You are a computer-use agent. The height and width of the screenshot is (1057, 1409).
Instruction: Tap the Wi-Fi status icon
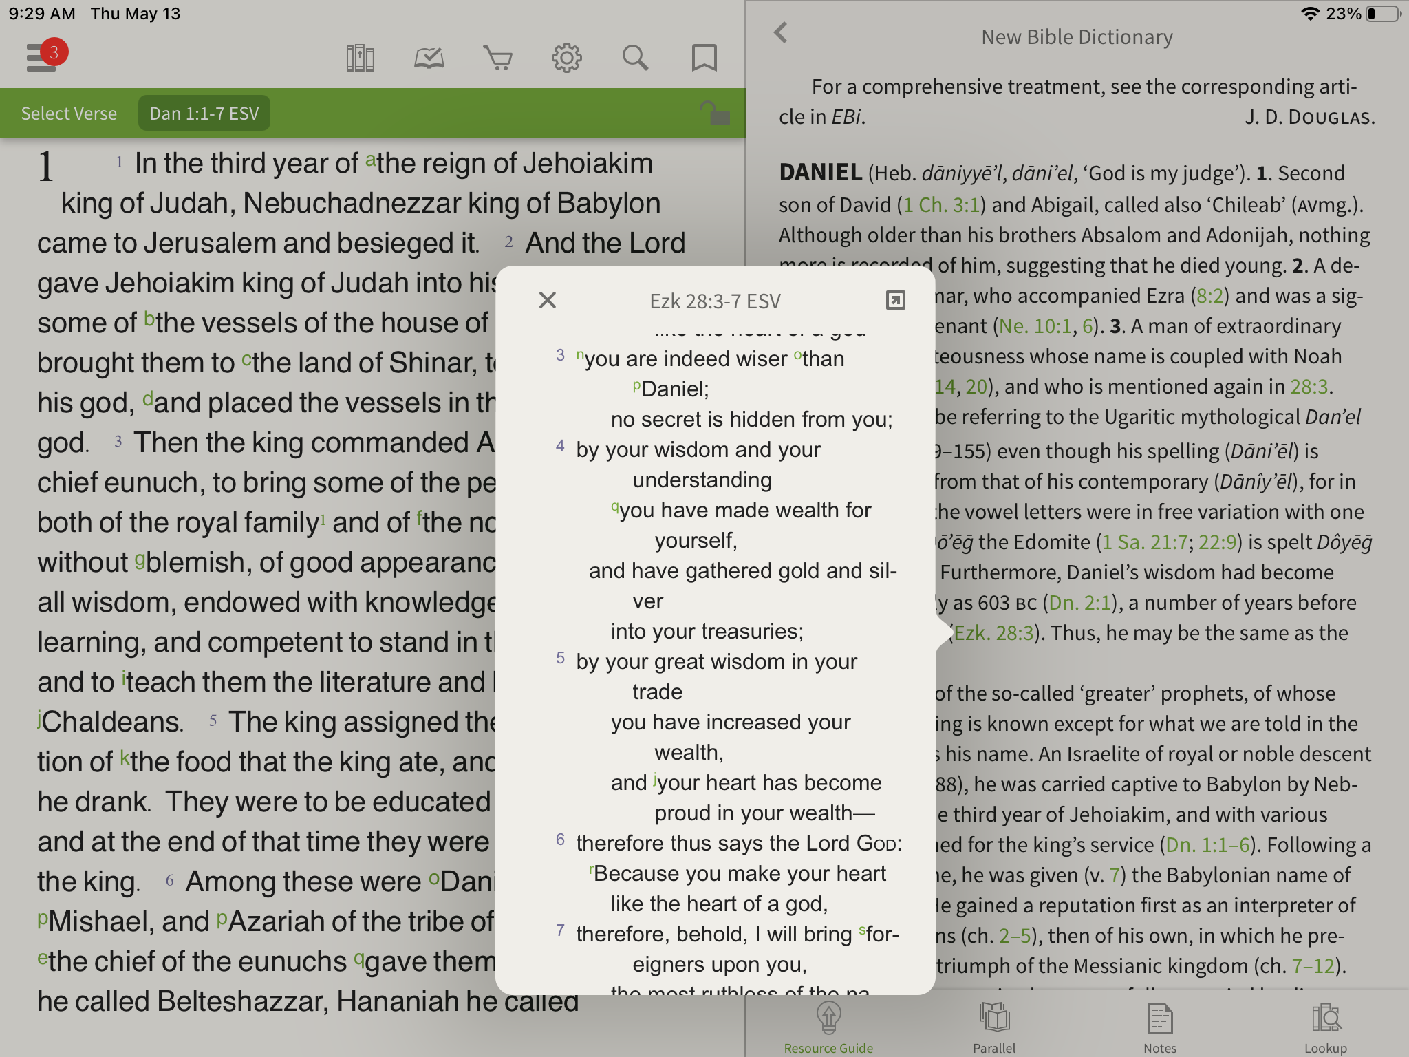tap(1311, 14)
